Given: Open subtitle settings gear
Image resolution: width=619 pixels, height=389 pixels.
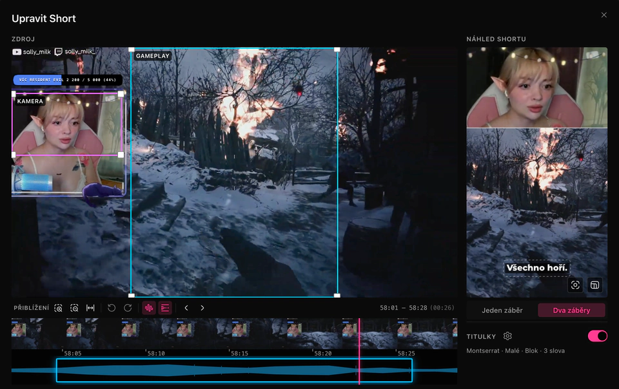Looking at the screenshot, I should [x=507, y=336].
